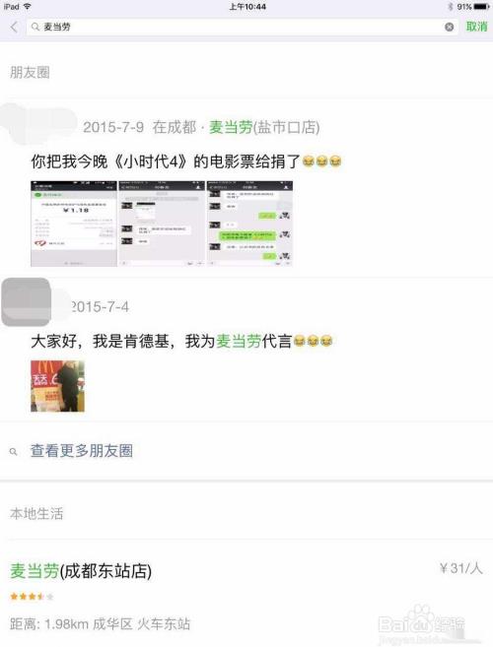Click 查看更多朋友圈 link

click(82, 451)
